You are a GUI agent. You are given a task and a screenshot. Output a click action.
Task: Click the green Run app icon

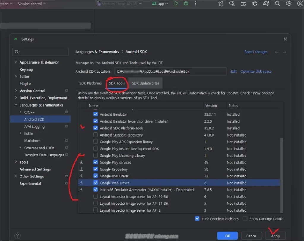click(x=176, y=4)
